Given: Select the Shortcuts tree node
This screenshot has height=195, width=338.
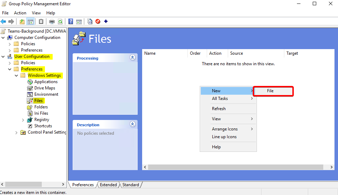Looking at the screenshot, I should (x=43, y=126).
